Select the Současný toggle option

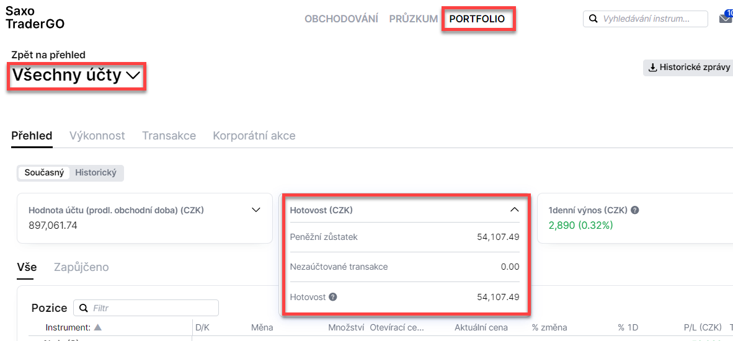44,172
